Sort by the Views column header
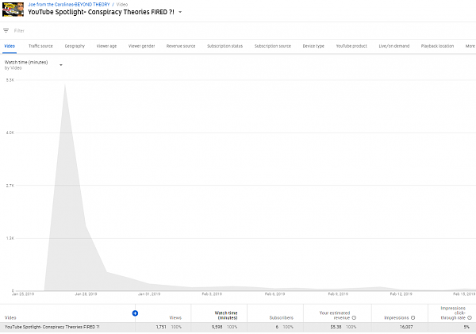Viewport: 476px width, 334px height. 175,317
